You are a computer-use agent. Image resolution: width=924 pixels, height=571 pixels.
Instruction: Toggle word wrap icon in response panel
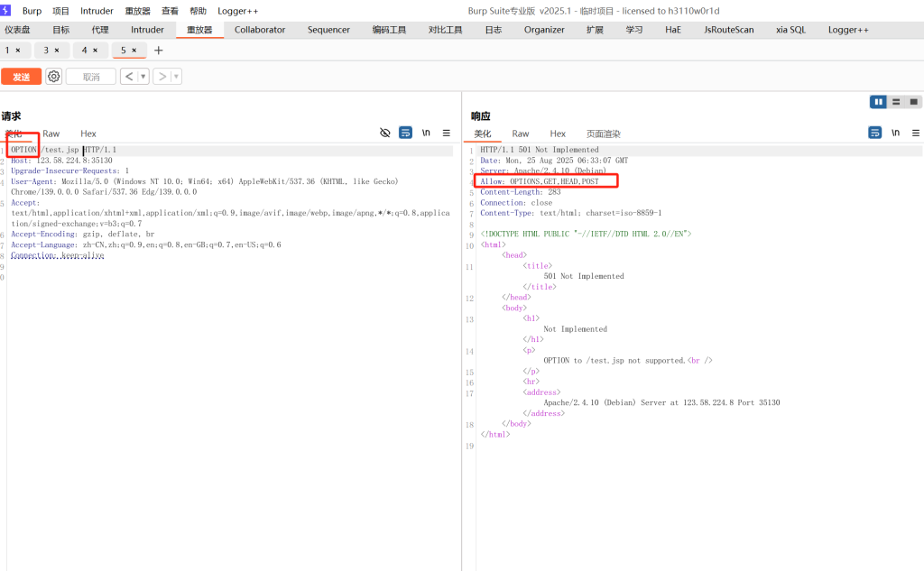coord(875,133)
